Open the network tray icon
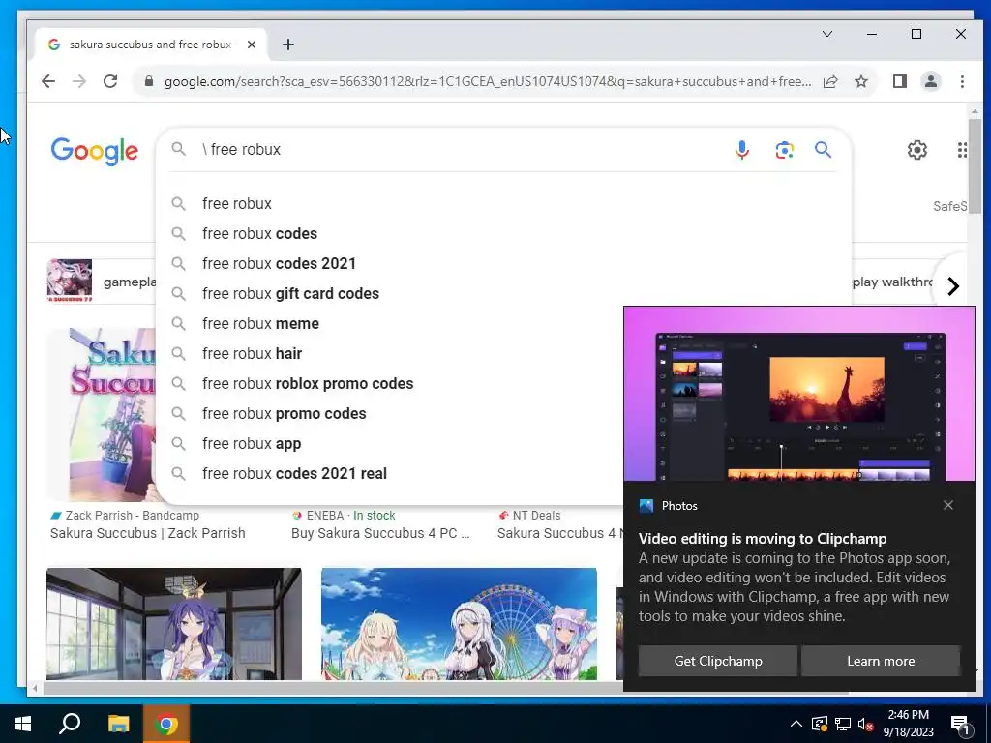This screenshot has width=991, height=743. coord(843,724)
